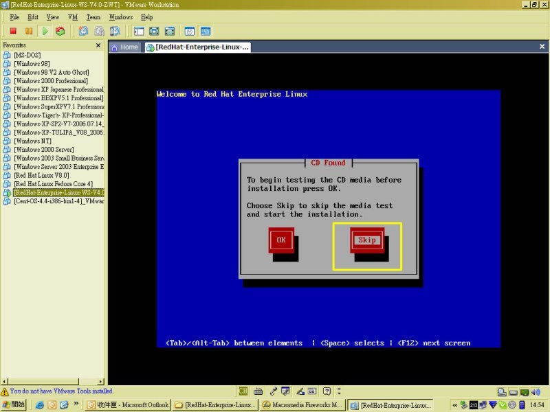Click the IME keyboard icon

click(x=258, y=391)
